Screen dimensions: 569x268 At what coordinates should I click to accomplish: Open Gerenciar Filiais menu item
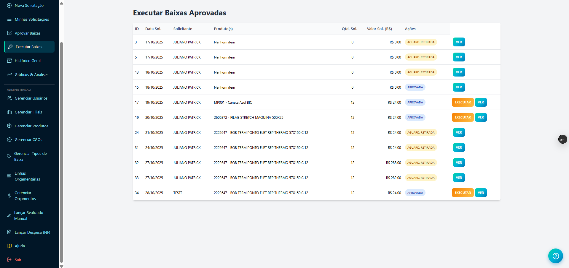pos(28,112)
